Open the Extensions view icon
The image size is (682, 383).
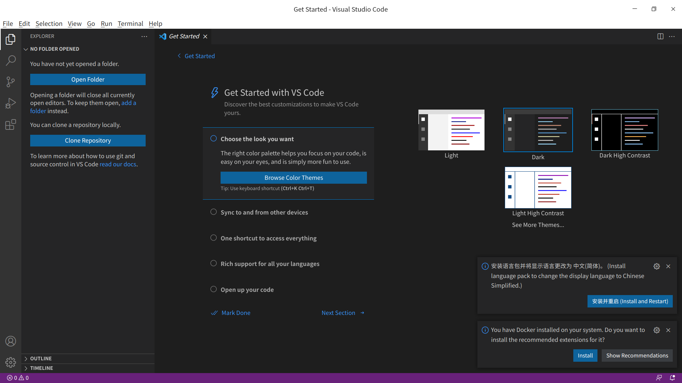[11, 124]
